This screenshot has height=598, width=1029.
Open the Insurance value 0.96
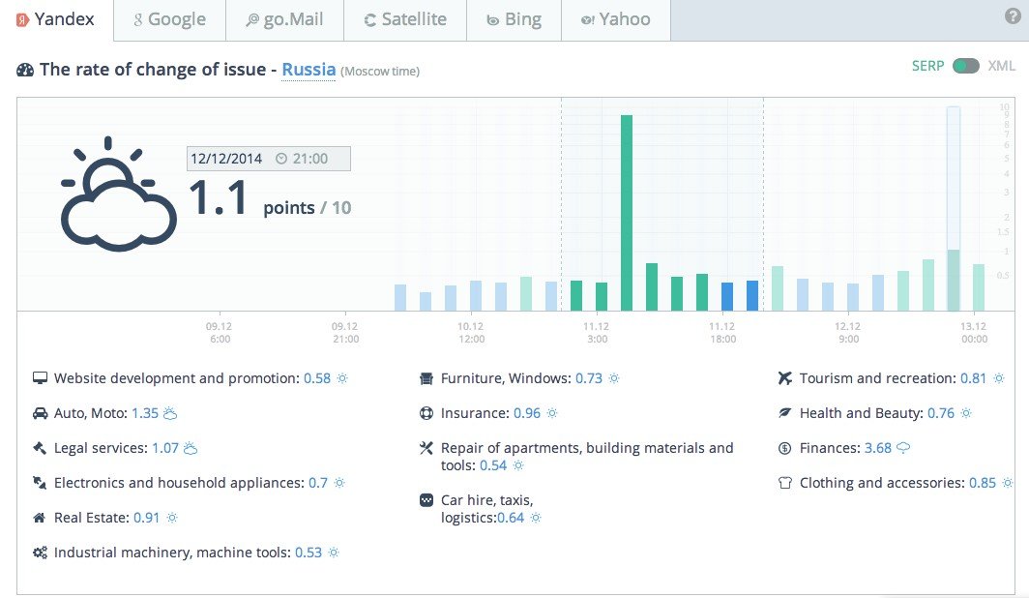527,413
